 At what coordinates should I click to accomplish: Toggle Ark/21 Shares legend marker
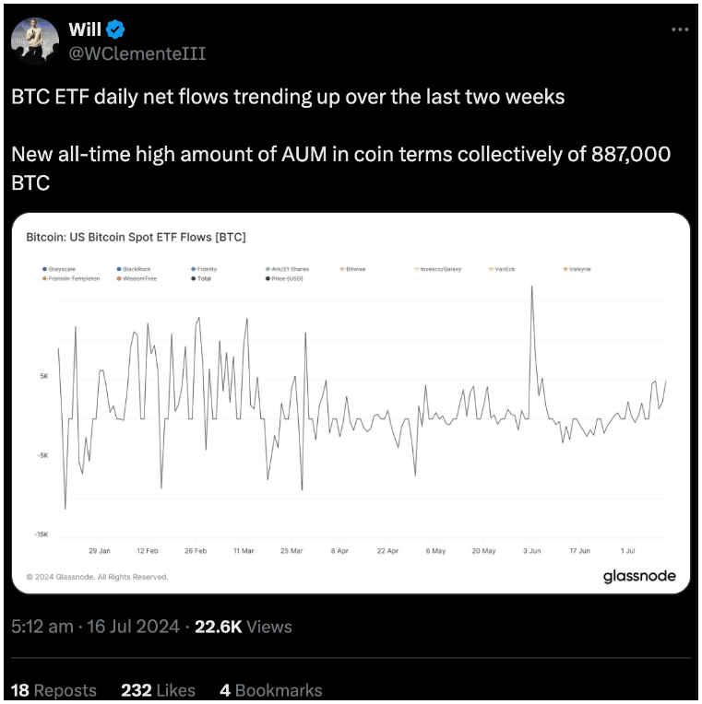point(287,269)
